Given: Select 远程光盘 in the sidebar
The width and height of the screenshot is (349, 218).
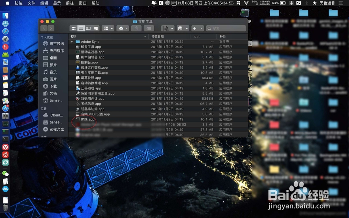Looking at the screenshot, I should click(53, 129).
